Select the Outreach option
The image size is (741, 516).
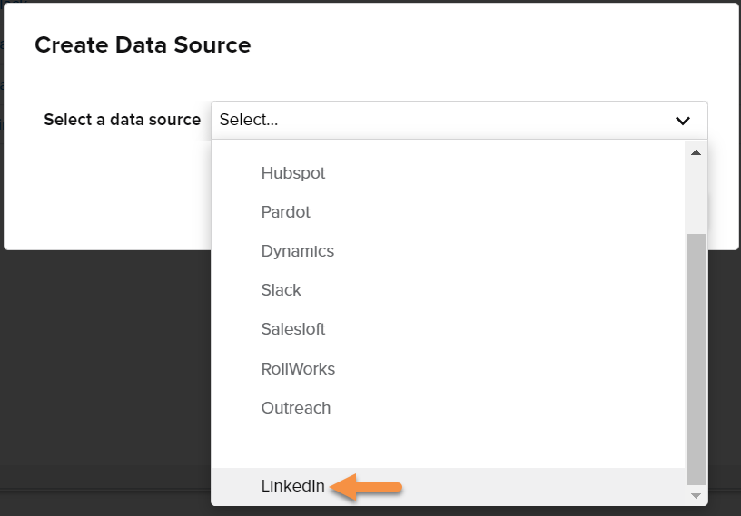point(448,408)
